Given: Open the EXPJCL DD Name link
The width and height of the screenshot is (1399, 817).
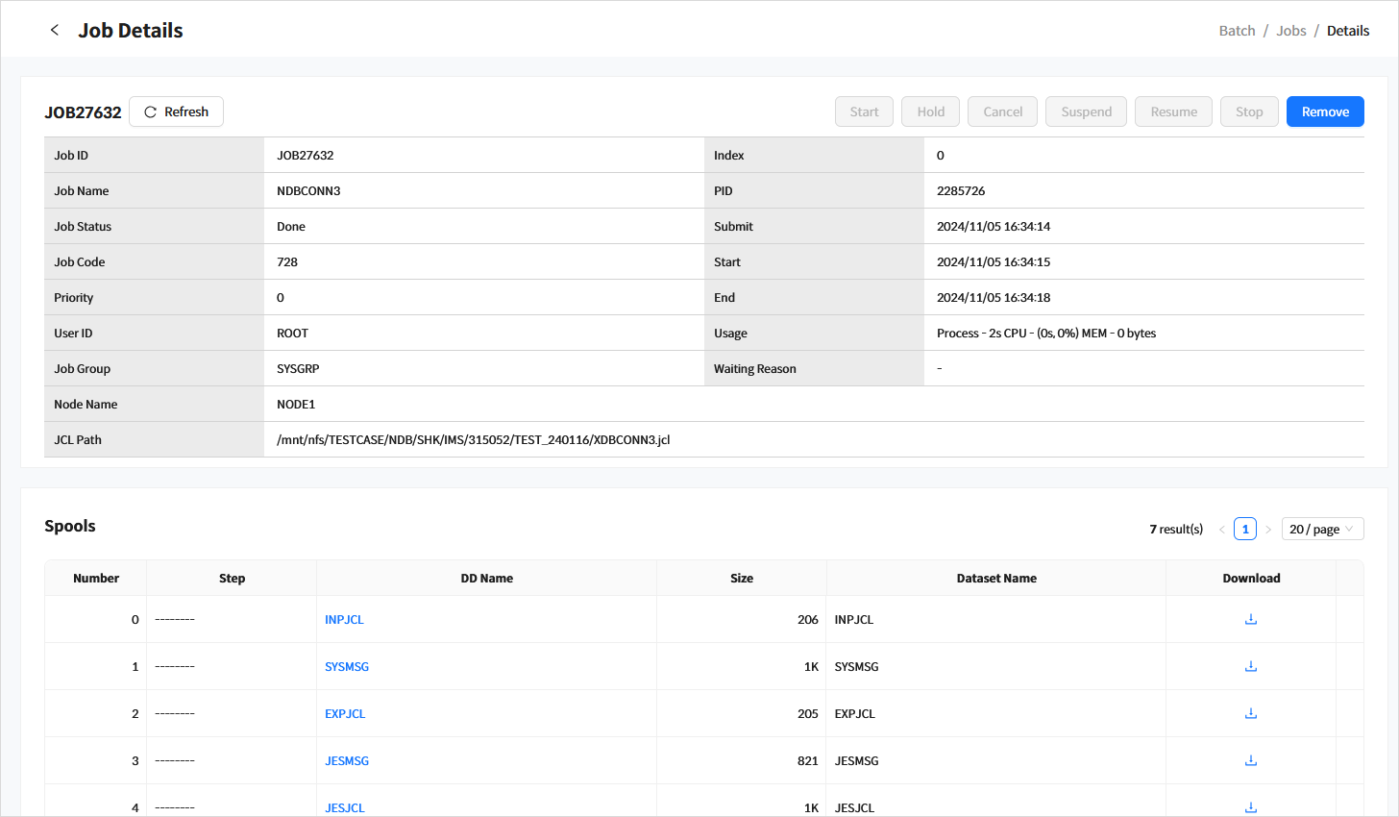Looking at the screenshot, I should (x=345, y=714).
